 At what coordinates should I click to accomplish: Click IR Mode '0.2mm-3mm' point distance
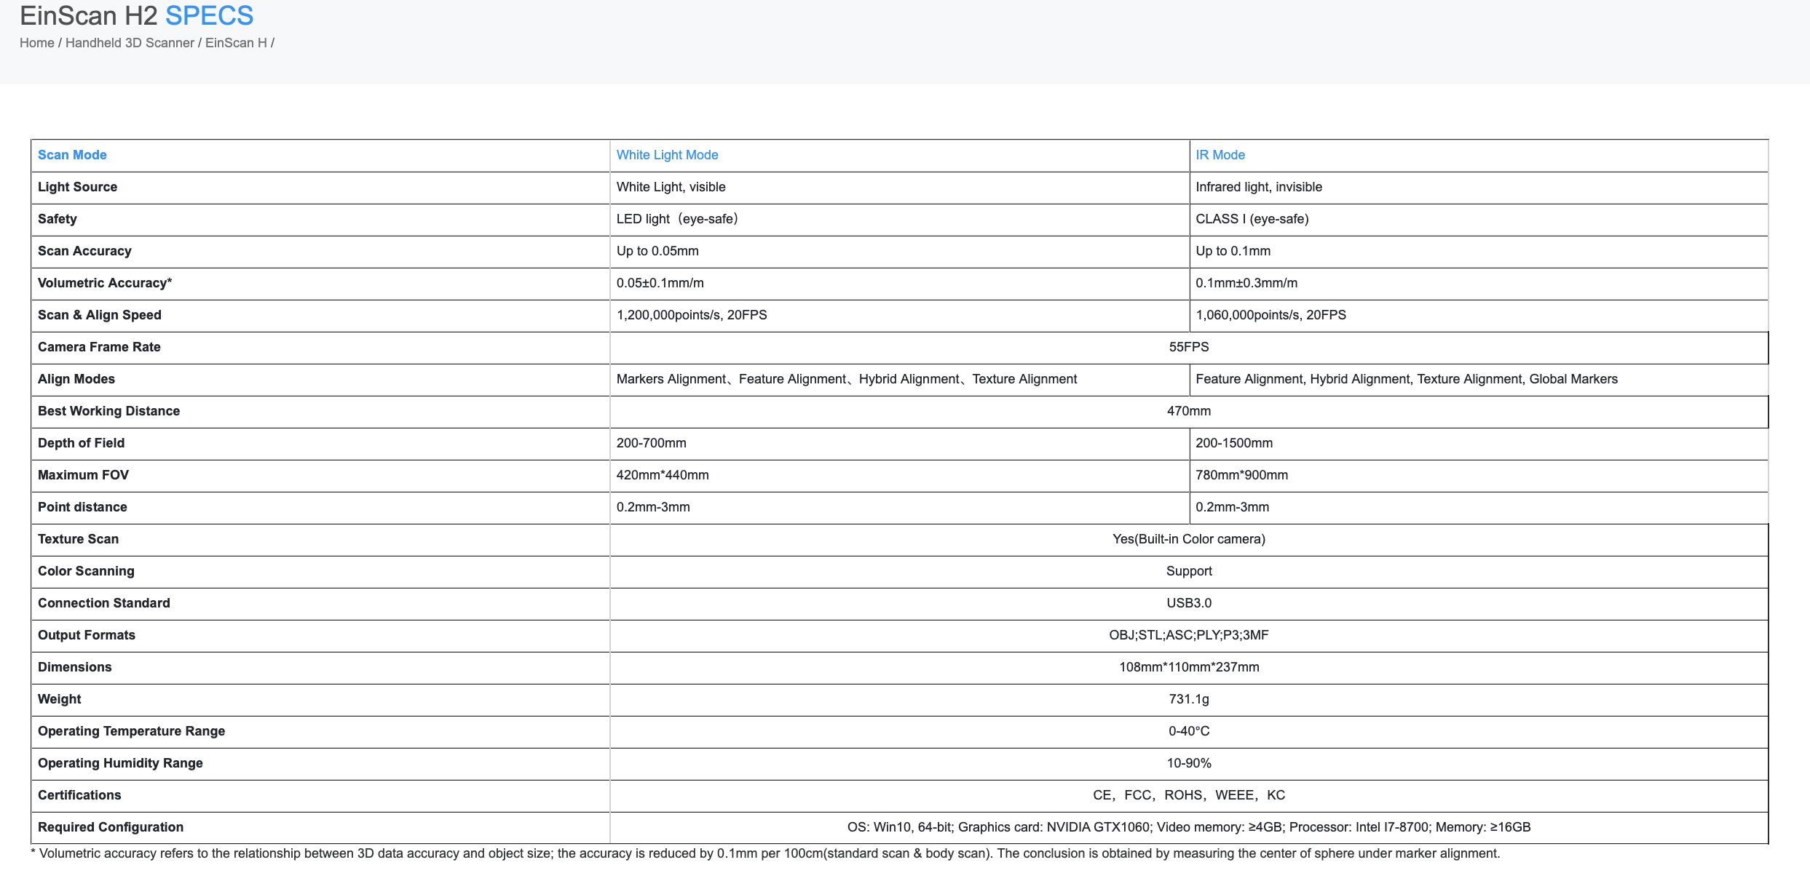click(x=1232, y=507)
